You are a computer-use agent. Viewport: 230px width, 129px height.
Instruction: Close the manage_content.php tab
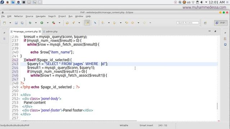(40, 32)
